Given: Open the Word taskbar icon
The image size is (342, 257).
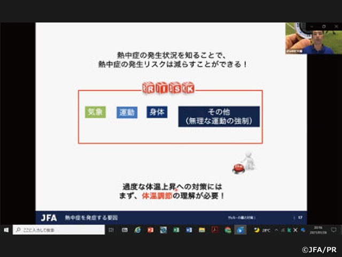Looking at the screenshot, I should coord(189,230).
